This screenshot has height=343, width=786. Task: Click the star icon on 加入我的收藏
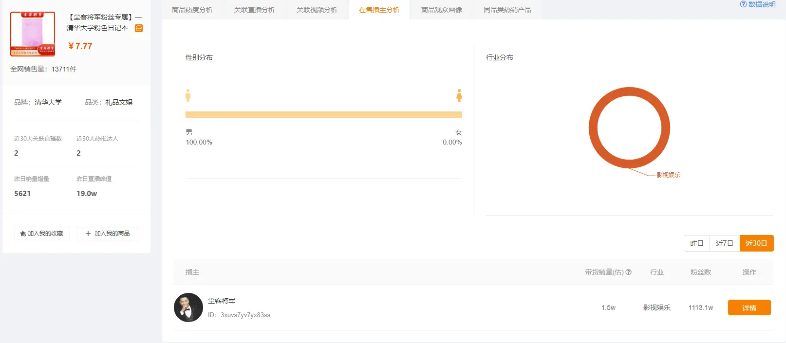point(23,234)
